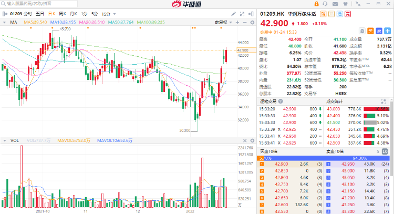Expand the VOL indicator dropdown arrow

click(5, 140)
